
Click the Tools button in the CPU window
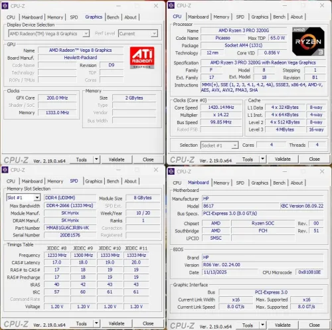click(x=248, y=159)
